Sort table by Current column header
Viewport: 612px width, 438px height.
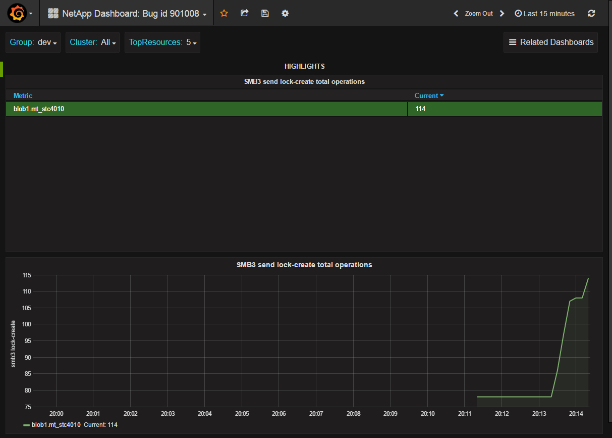coord(426,95)
